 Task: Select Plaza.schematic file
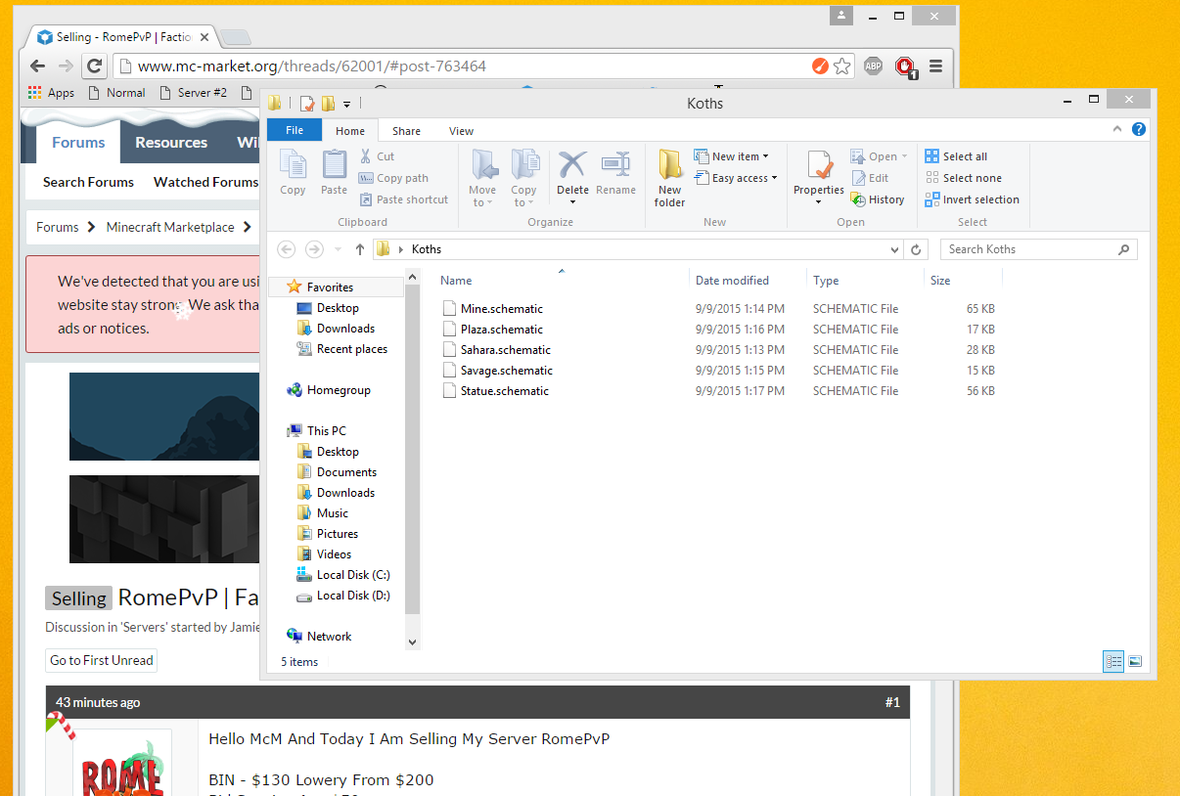coord(492,329)
